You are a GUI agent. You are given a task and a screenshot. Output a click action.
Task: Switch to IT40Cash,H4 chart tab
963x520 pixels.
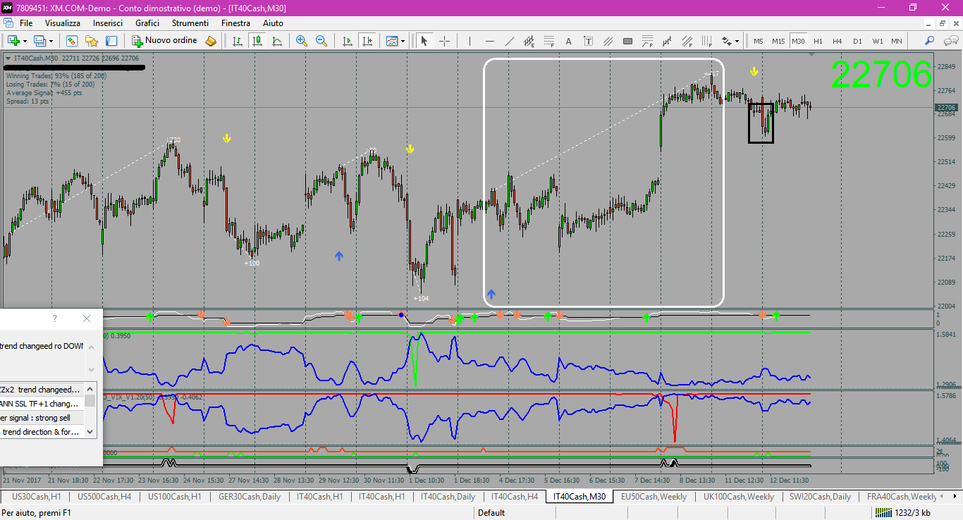coord(515,497)
